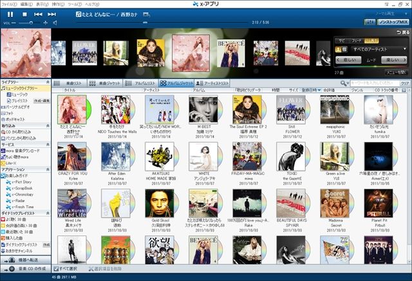Stop playback with the square stop button
The image size is (412, 281).
coord(24,14)
